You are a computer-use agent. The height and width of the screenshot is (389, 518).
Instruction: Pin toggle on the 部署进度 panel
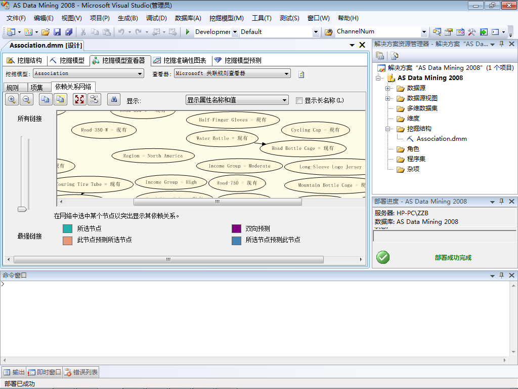coord(501,202)
